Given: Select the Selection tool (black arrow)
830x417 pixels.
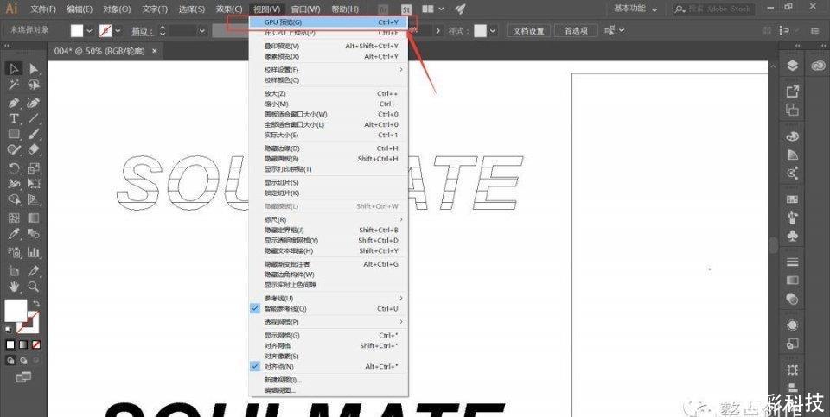Looking at the screenshot, I should (14, 69).
